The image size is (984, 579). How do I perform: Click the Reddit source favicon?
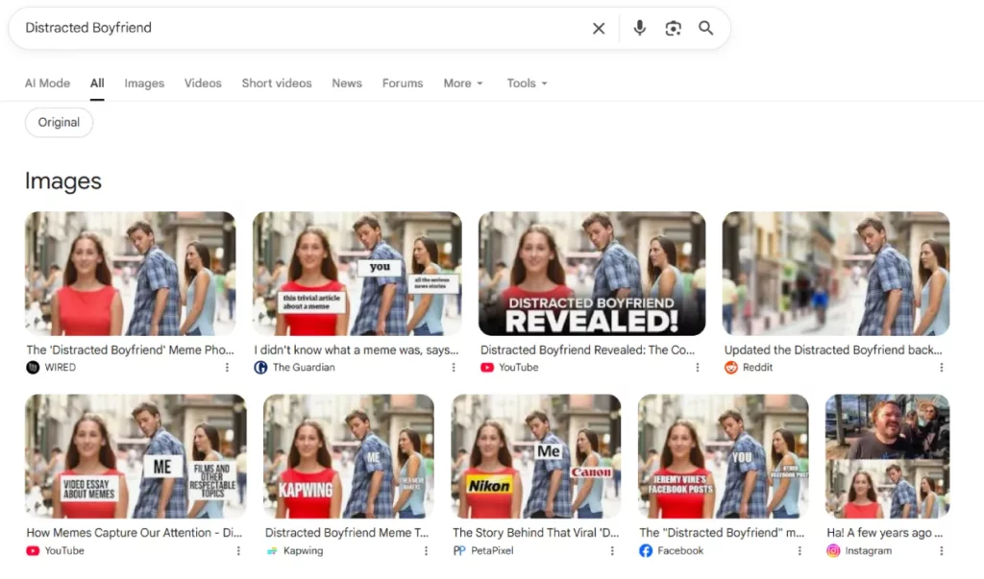coord(731,368)
